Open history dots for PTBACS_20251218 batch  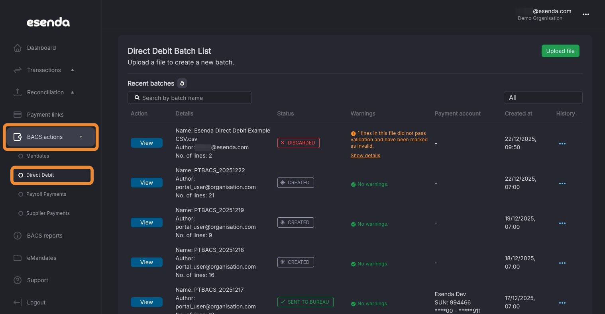[562, 263]
